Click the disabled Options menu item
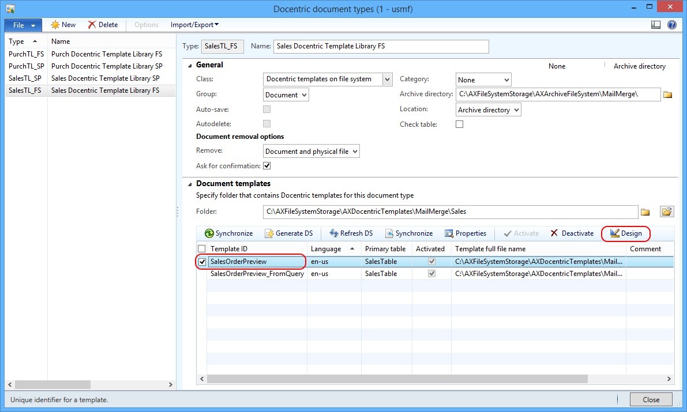The height and width of the screenshot is (412, 687). [x=147, y=25]
